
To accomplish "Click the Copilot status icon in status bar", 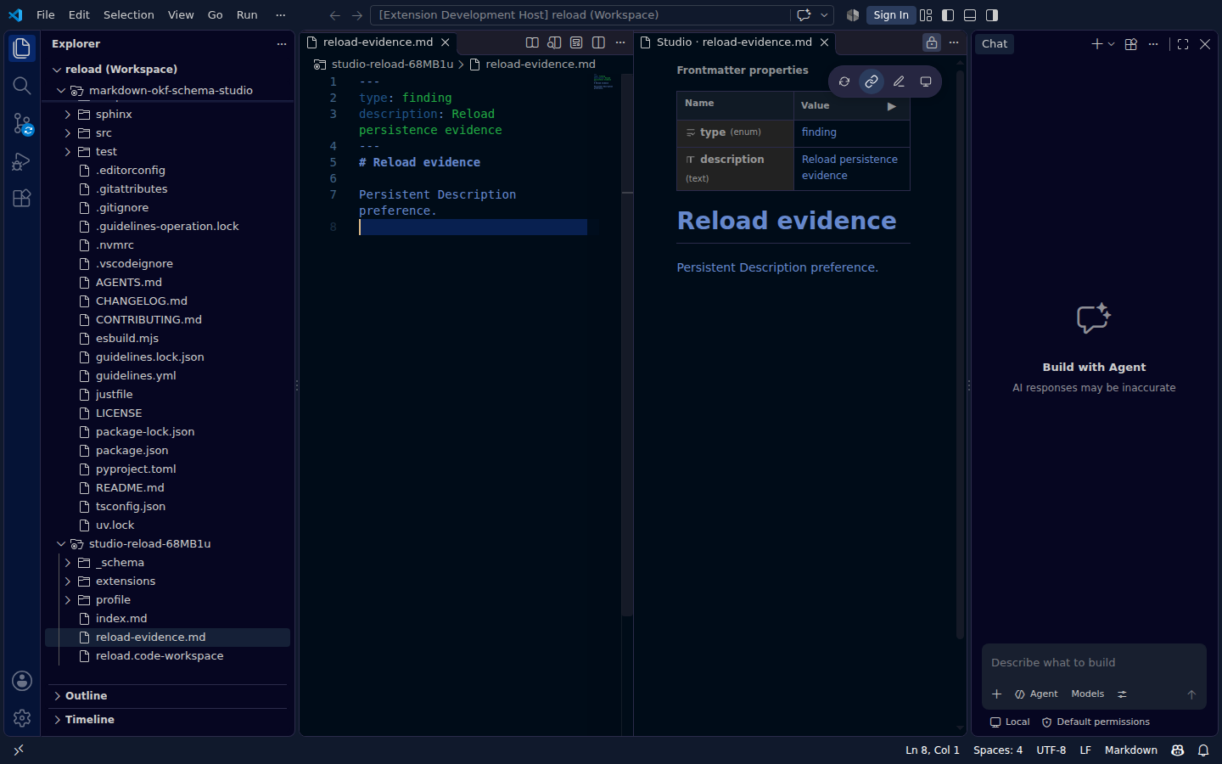I will 1177,750.
